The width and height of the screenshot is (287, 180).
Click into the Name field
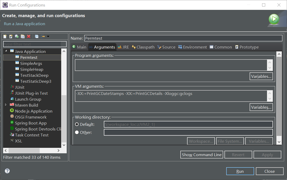[183, 38]
